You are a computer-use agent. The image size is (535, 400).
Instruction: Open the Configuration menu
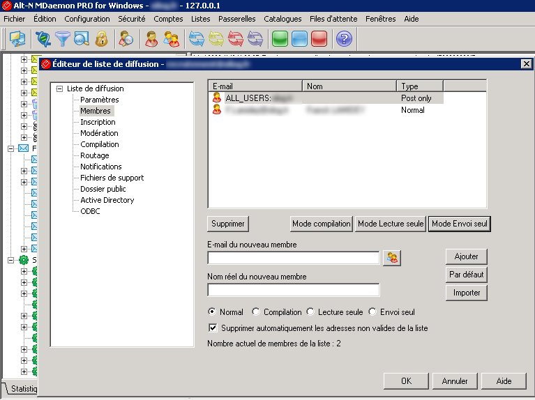[x=87, y=19]
